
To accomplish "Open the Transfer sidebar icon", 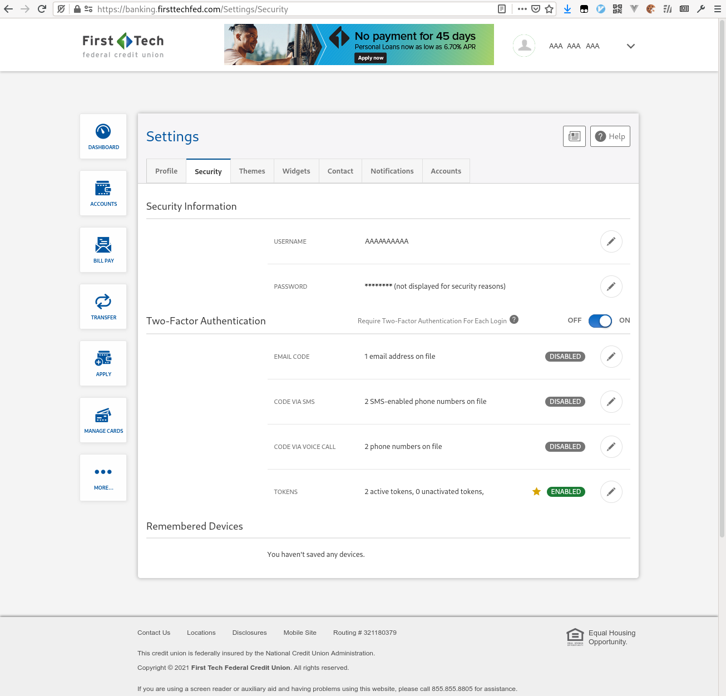I will [103, 307].
